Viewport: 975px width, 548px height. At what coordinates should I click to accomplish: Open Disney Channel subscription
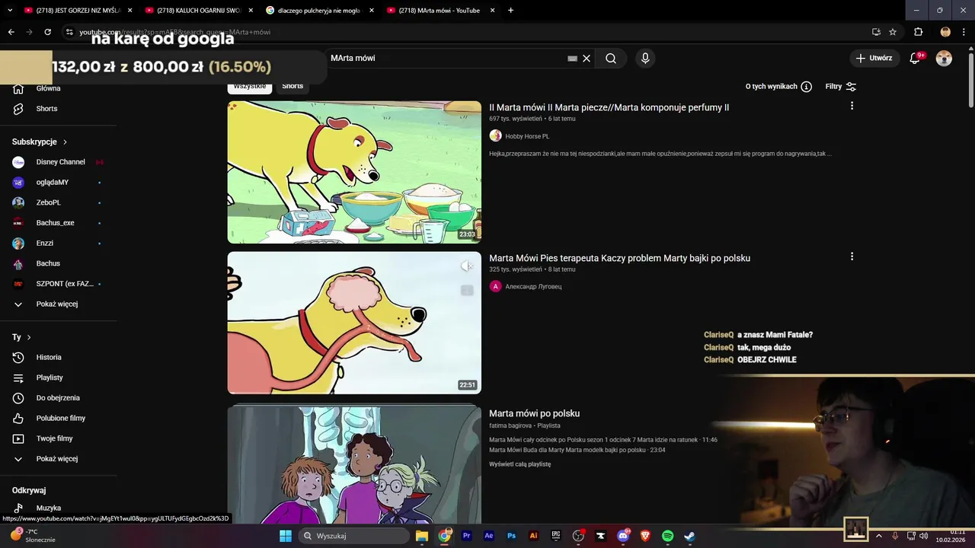[59, 162]
